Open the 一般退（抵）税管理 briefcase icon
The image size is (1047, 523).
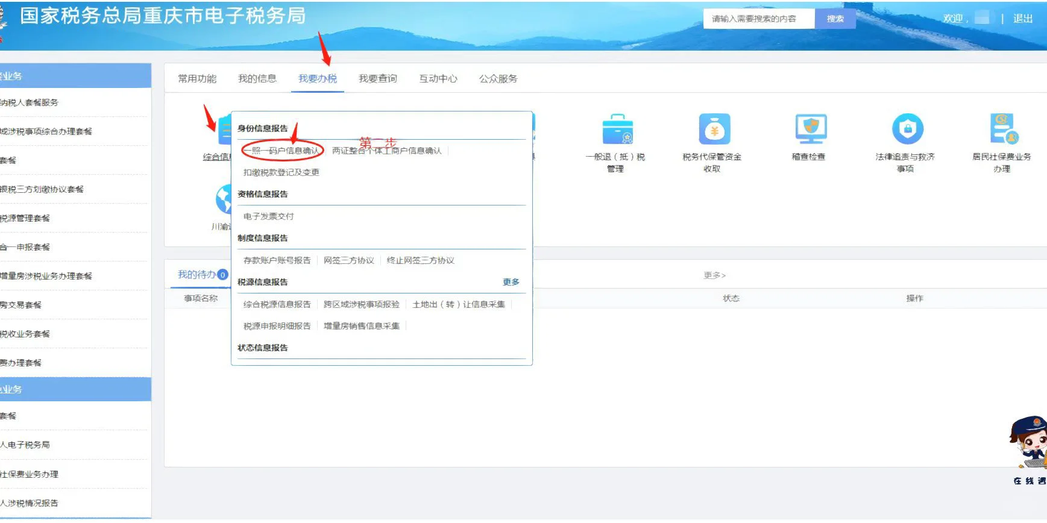(617, 130)
